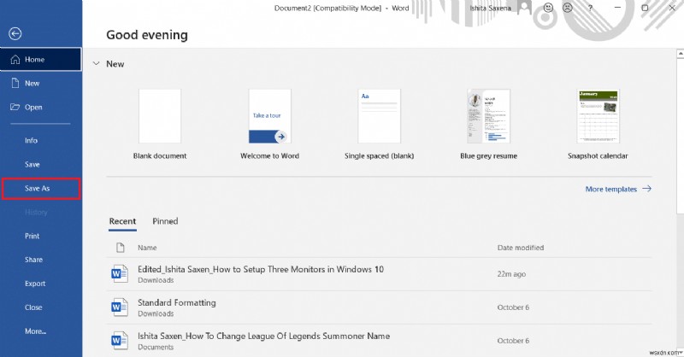The width and height of the screenshot is (684, 357).
Task: Click Word icon beside Three Monitors file
Action: [120, 274]
